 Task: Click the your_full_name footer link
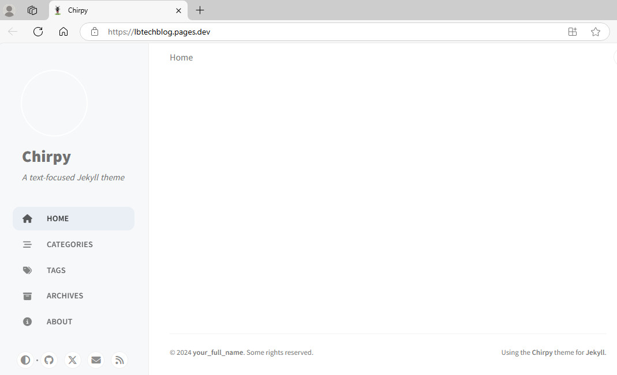[218, 353]
